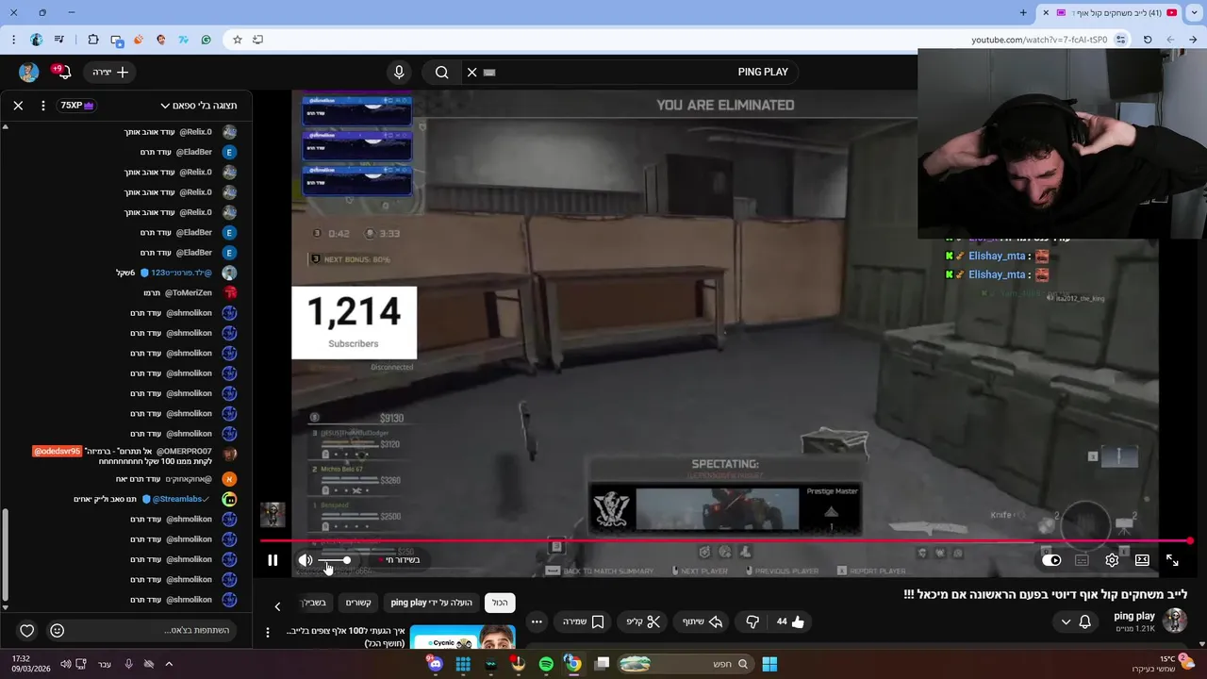Toggle the autoplay switch in the player
Screen dimensions: 1207x679
[1051, 560]
